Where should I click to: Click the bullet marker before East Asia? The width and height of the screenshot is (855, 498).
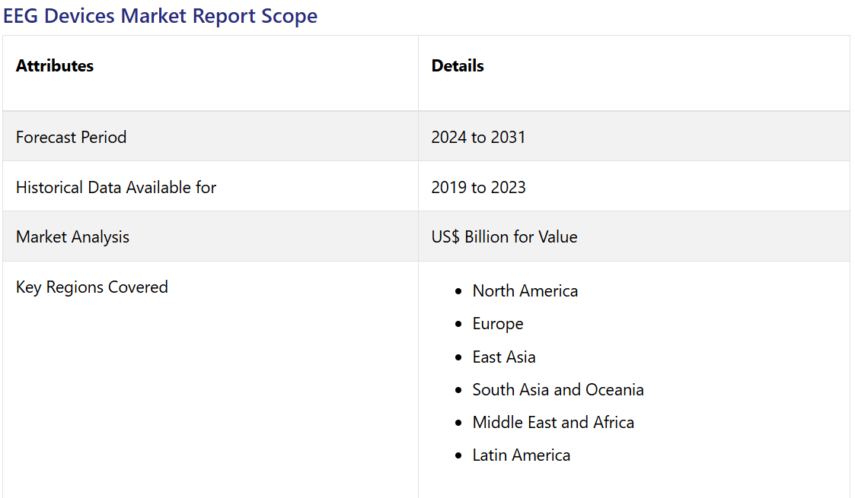click(x=458, y=358)
